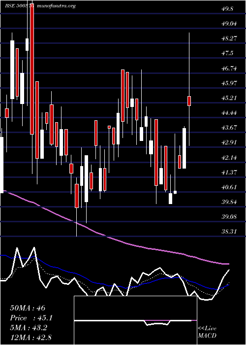
Task: Click the 39.84 price axis label
Action: pos(229,202)
